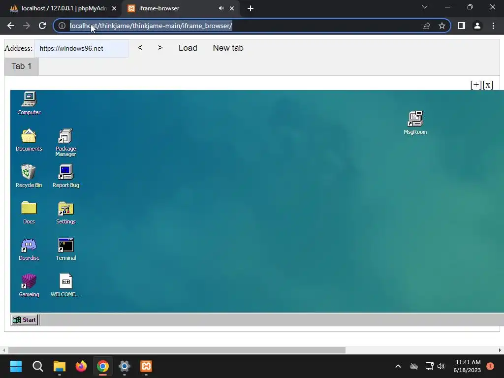View site information icon
The image size is (504, 378).
62,26
